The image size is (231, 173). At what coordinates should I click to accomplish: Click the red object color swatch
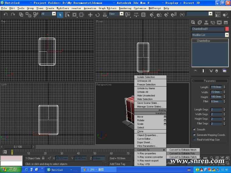coord(227,29)
